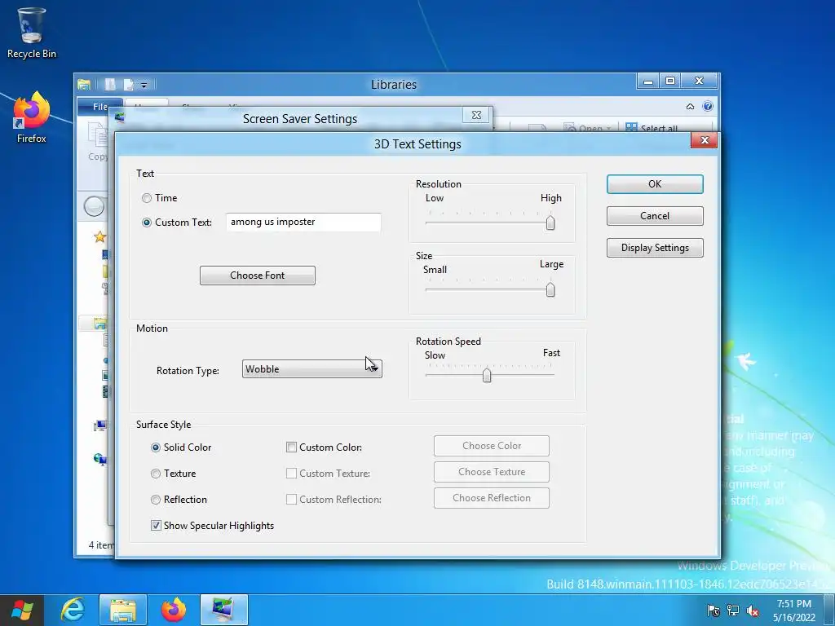Select Reflection surface style
The width and height of the screenshot is (835, 626).
coord(156,500)
